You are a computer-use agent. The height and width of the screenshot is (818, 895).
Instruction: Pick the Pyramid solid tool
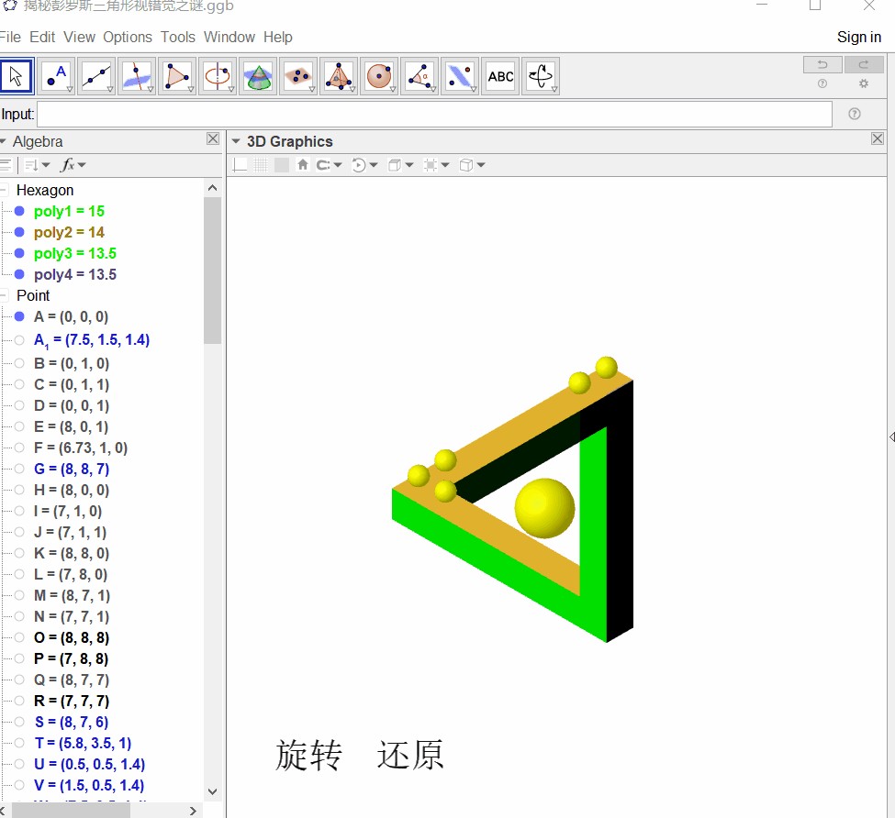[339, 76]
